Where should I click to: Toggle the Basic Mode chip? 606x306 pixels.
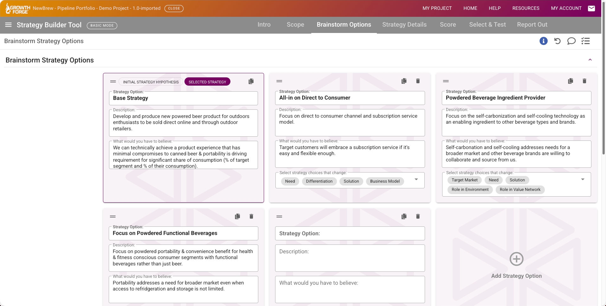pos(102,25)
